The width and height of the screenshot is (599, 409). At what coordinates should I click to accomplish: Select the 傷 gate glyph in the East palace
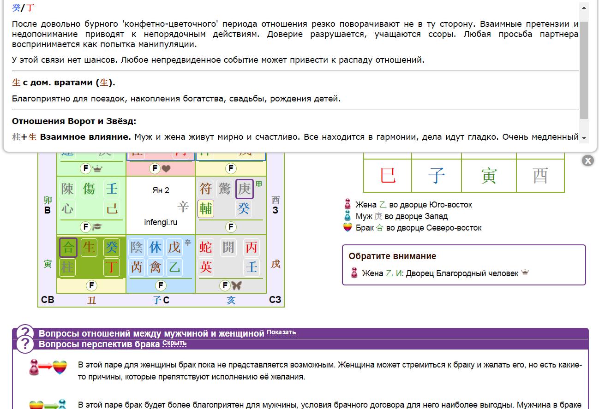tap(89, 189)
